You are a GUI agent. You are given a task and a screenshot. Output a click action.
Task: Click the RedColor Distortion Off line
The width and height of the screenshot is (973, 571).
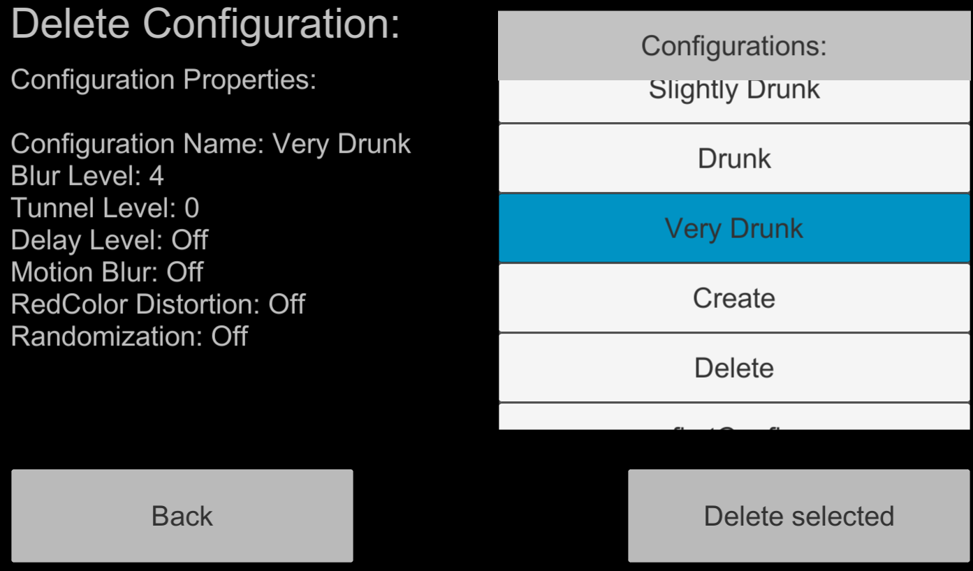[158, 304]
